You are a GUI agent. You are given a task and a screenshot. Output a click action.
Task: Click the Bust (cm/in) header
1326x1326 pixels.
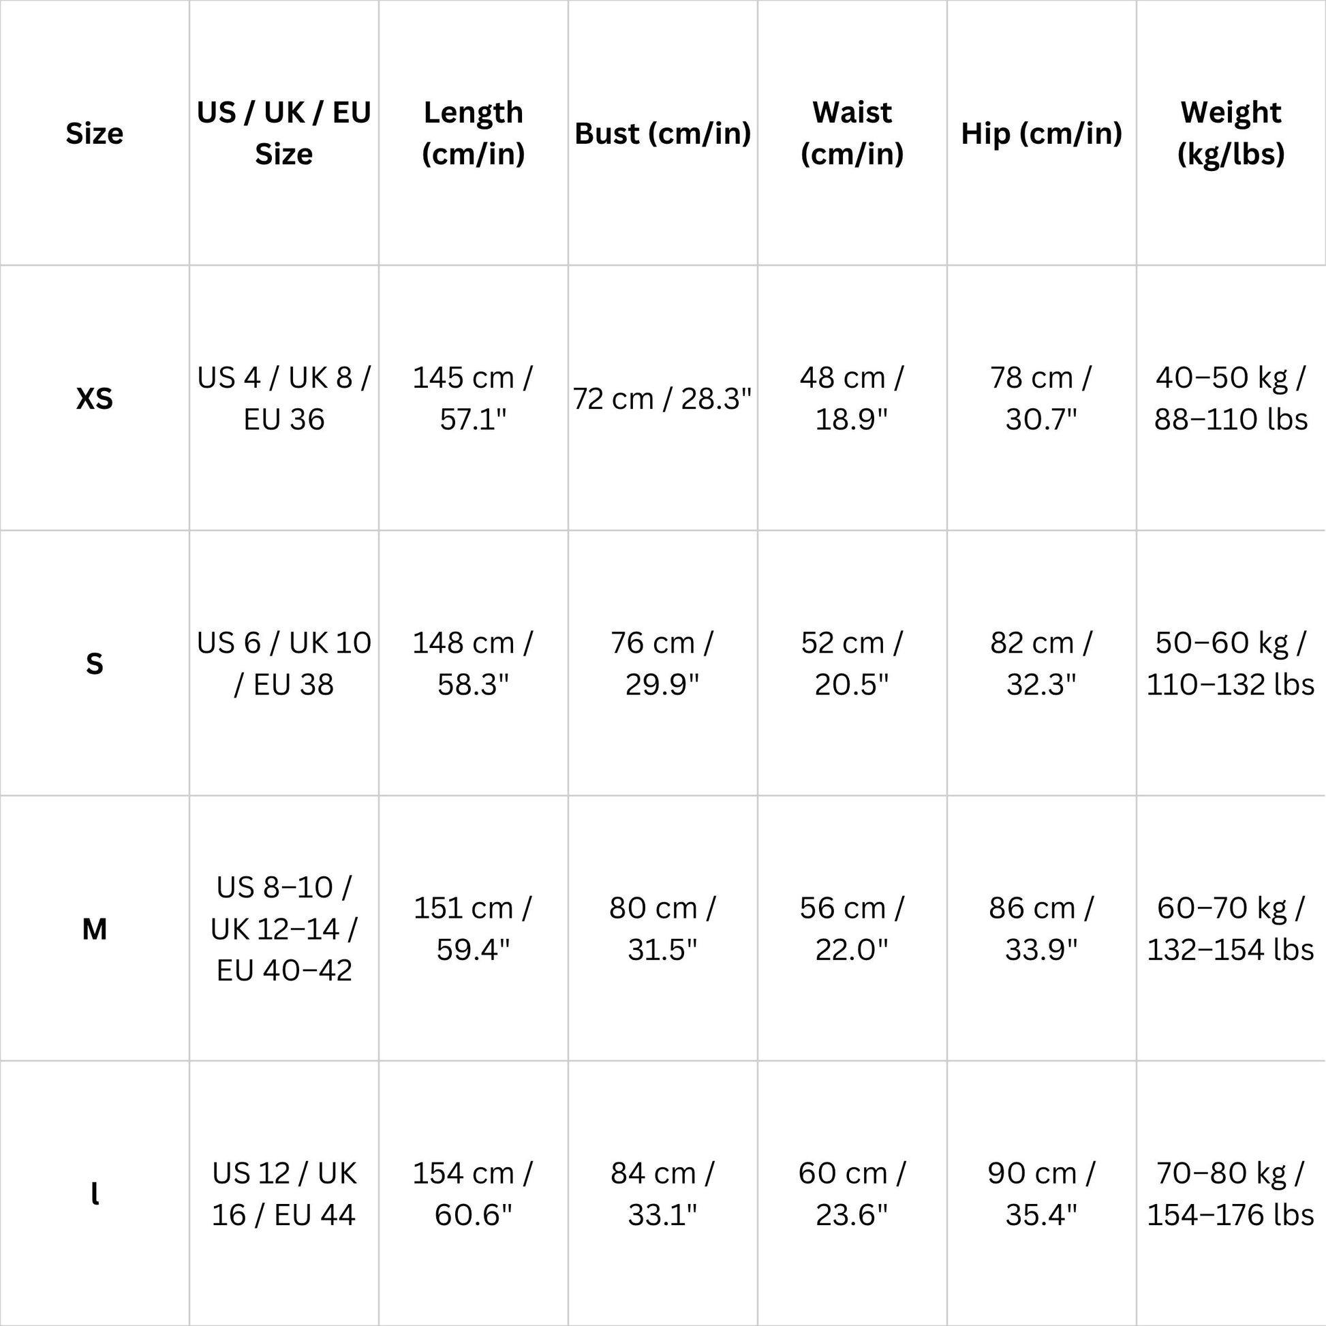(663, 133)
